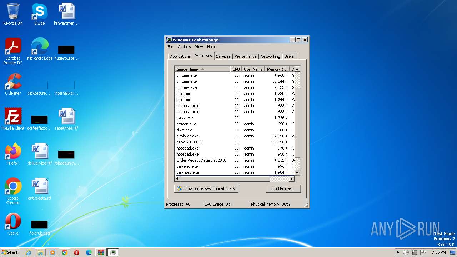Switch to the Users tab

[x=289, y=56]
